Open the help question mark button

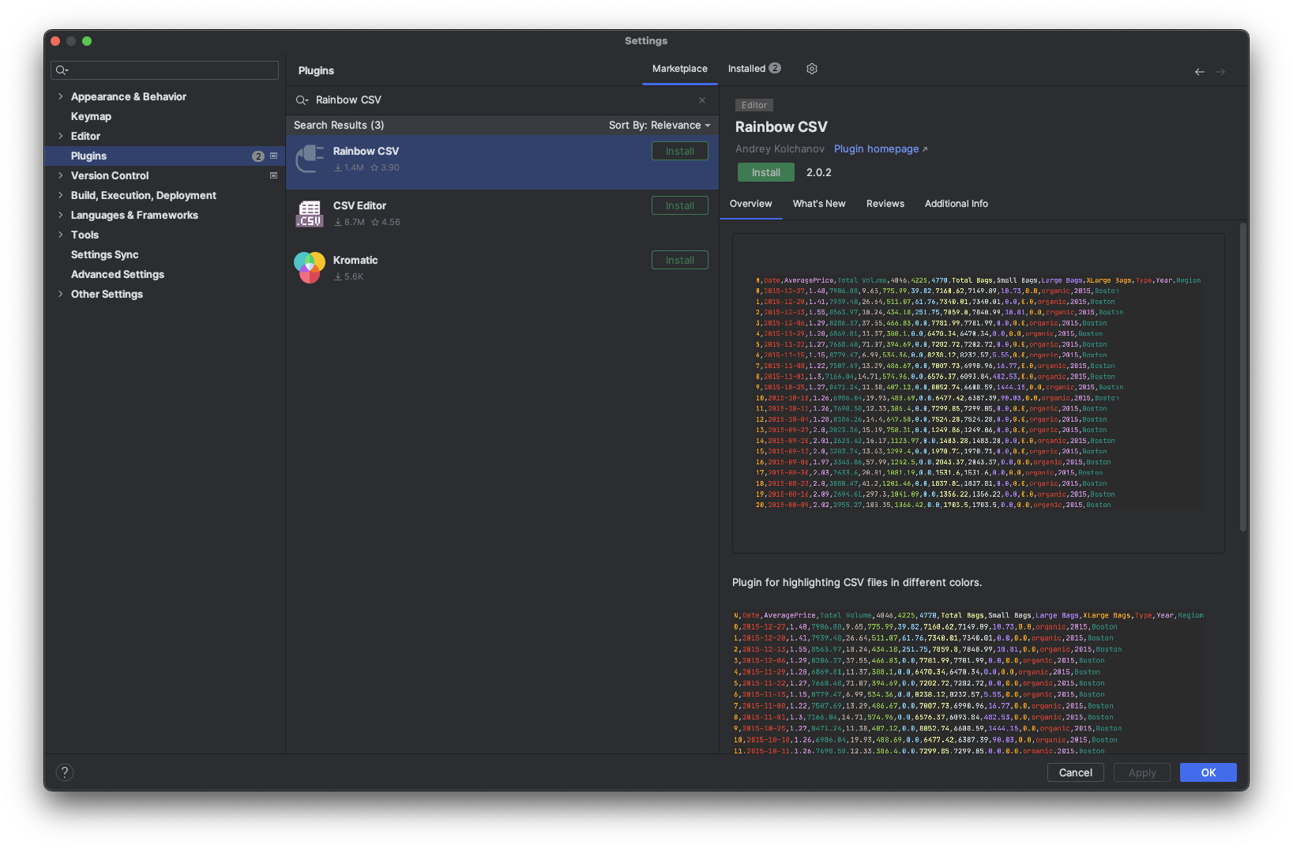click(65, 772)
